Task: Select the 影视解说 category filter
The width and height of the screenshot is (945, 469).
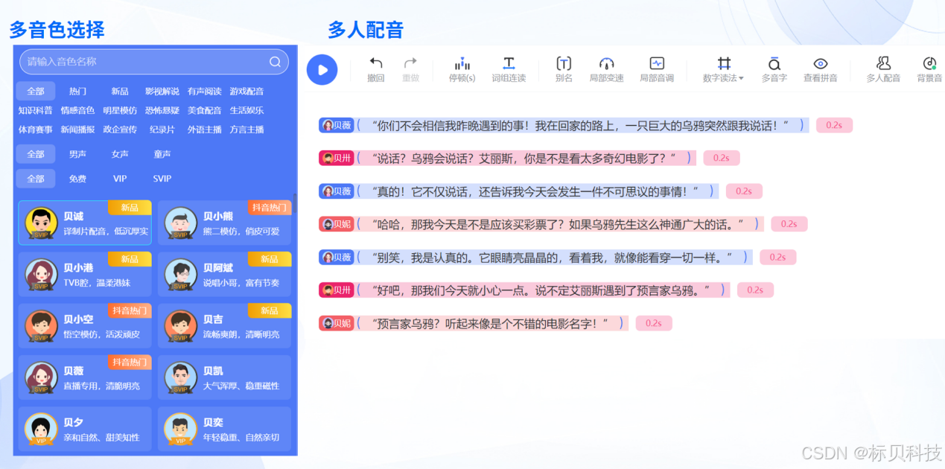Action: (x=162, y=91)
